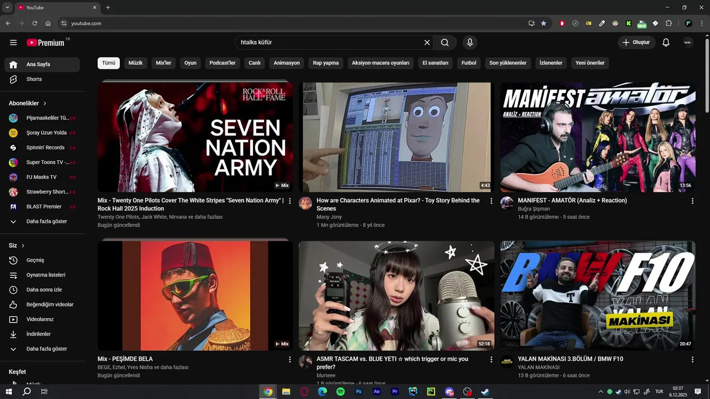Viewport: 710px width, 399px height.
Task: Open Daha sonra izle list
Action: coord(42,290)
